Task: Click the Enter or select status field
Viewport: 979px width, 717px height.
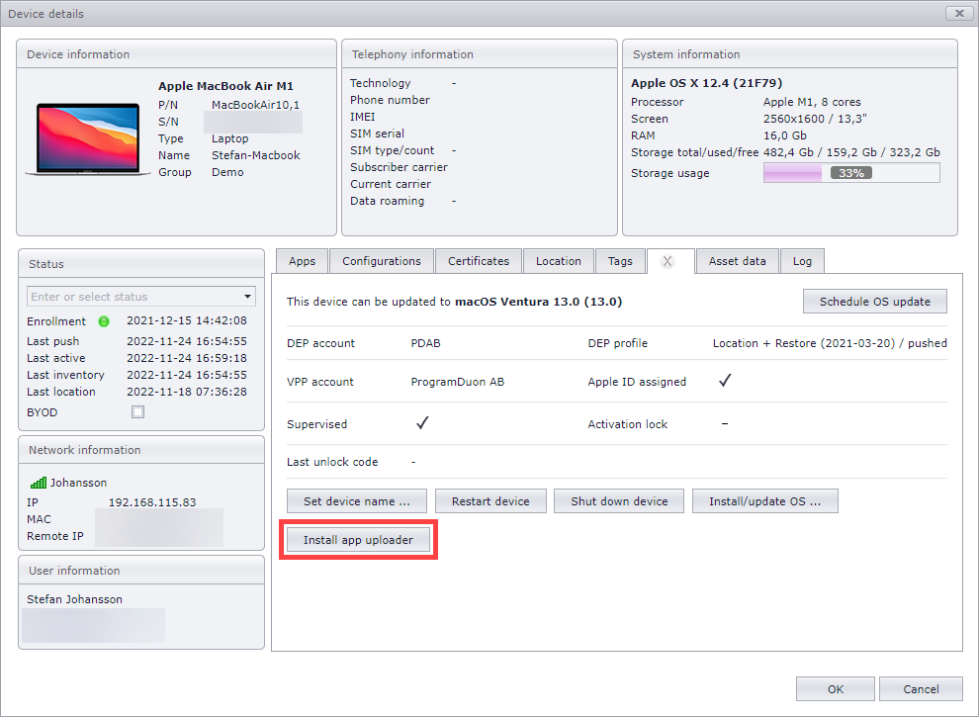Action: [141, 296]
